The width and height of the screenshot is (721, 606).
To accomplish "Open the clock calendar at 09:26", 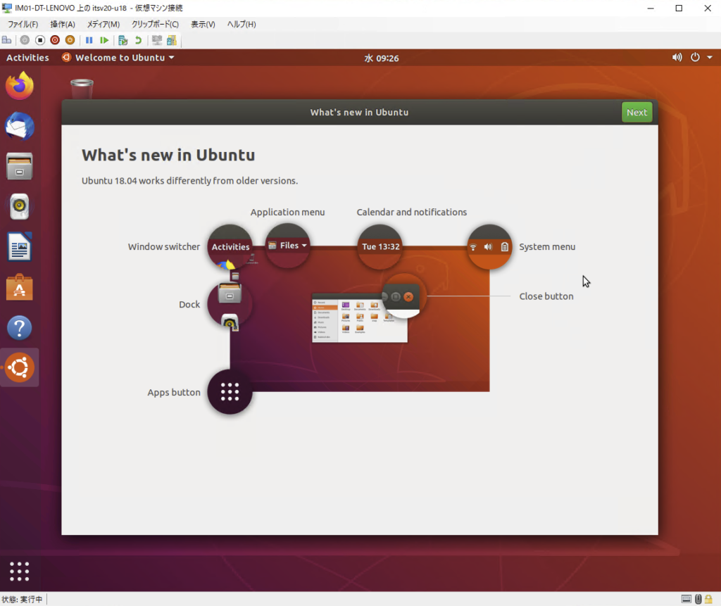I will click(x=381, y=58).
